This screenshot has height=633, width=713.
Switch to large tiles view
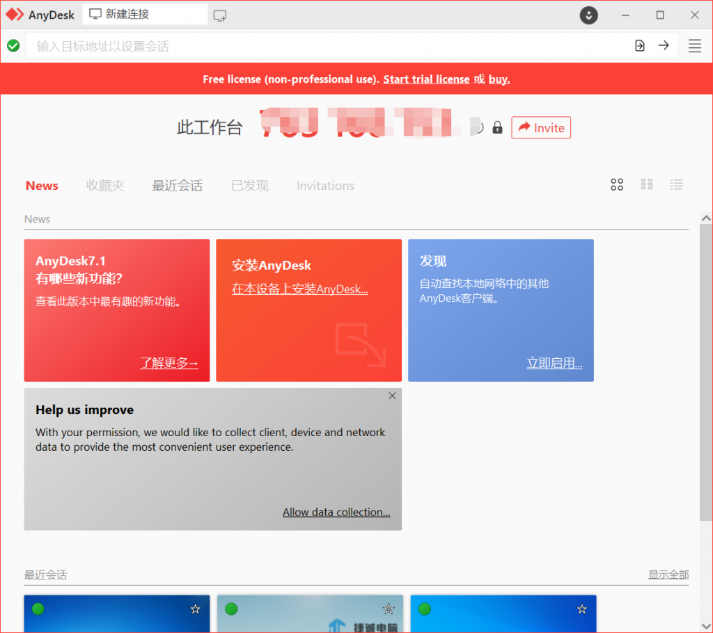(x=617, y=184)
